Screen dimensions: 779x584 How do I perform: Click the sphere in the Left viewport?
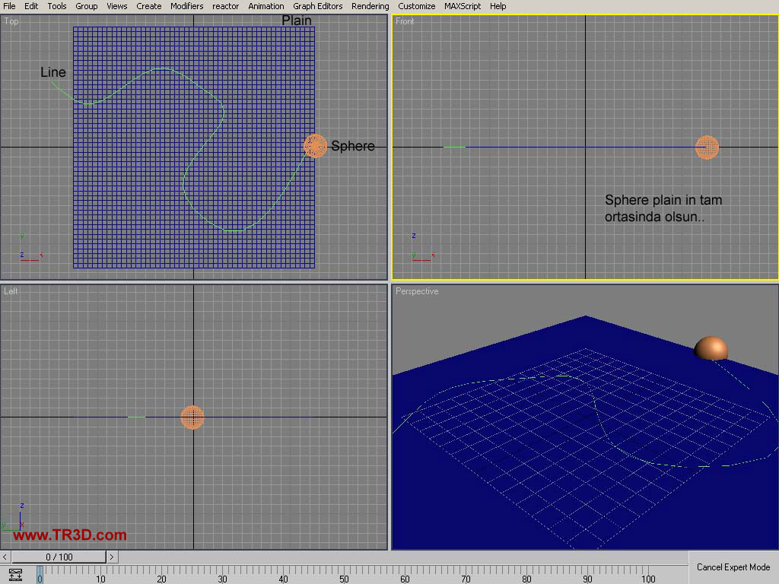pyautogui.click(x=192, y=417)
